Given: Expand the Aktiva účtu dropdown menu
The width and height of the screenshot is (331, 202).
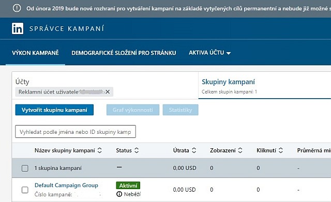Looking at the screenshot, I should [x=209, y=53].
